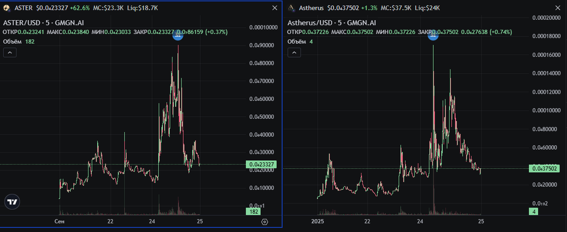
Task: Click the Astherus token name in header
Action: pos(311,8)
